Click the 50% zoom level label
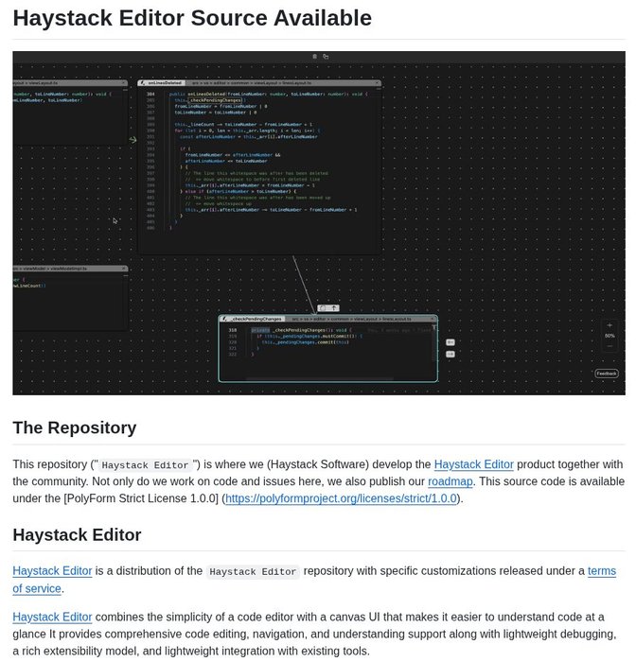636x662 pixels. click(609, 336)
